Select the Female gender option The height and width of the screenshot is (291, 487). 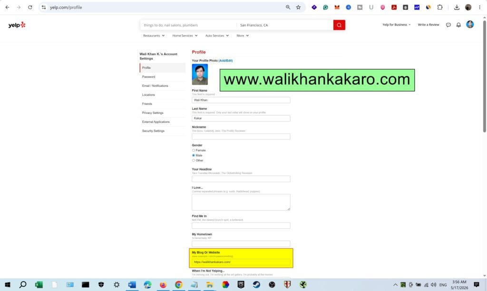pos(194,150)
